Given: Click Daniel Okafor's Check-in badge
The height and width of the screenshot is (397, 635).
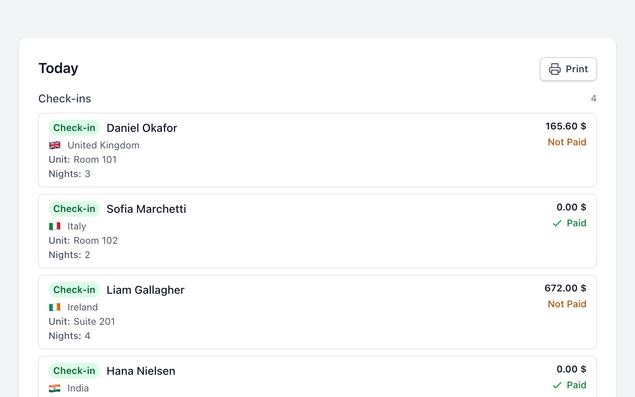Looking at the screenshot, I should pos(74,128).
